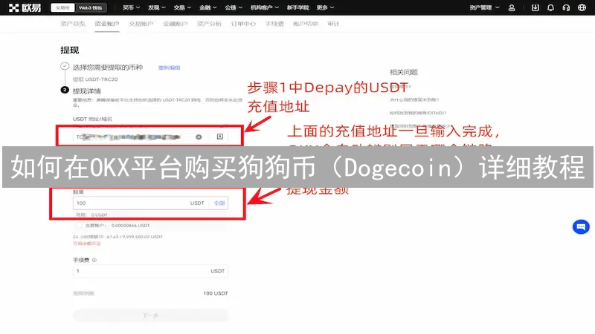
Task: Open the globe language selector
Action: pos(582,7)
